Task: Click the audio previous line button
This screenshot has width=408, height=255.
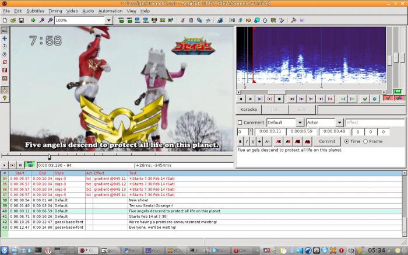Action: (241, 99)
